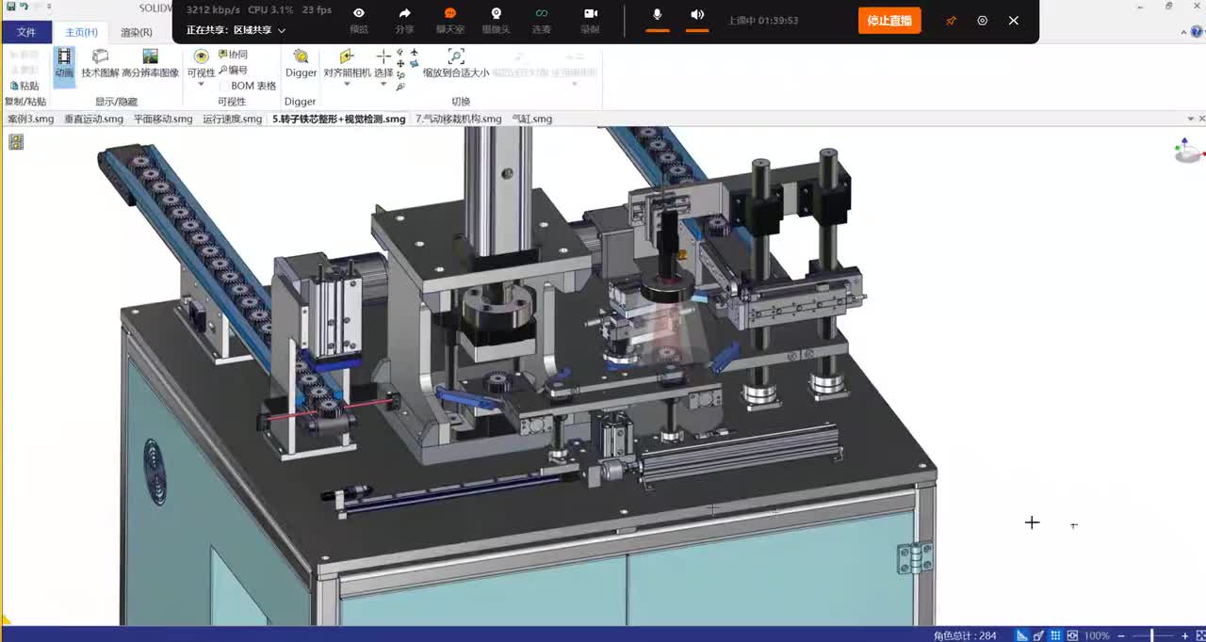The width and height of the screenshot is (1206, 642).
Task: Open the blue help question mark
Action: tap(1195, 32)
